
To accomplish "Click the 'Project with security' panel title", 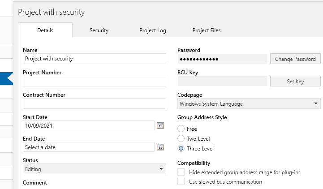I will tap(51, 12).
